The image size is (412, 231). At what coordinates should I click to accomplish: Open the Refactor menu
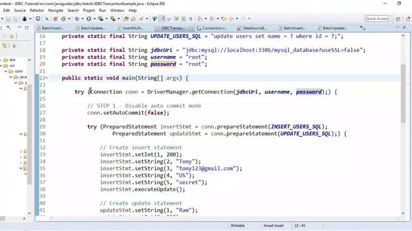click(37, 10)
